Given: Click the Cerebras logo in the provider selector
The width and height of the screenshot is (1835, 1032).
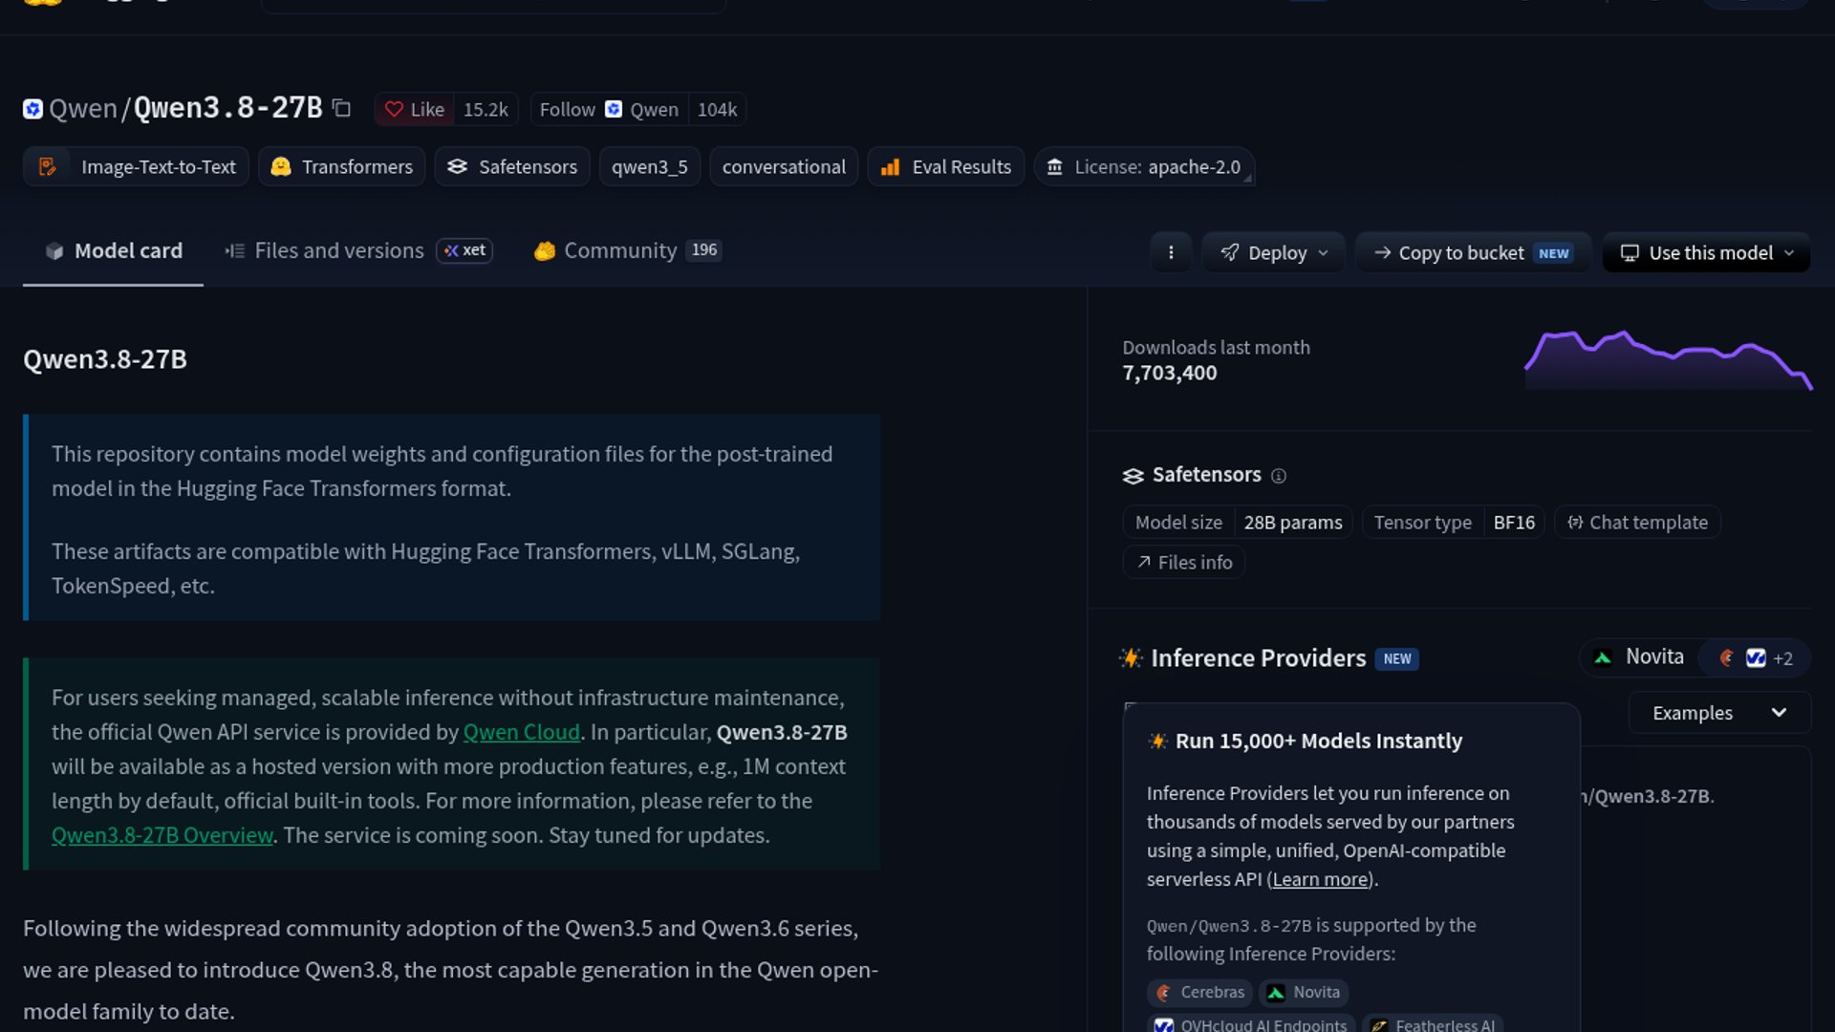Looking at the screenshot, I should 1726,657.
